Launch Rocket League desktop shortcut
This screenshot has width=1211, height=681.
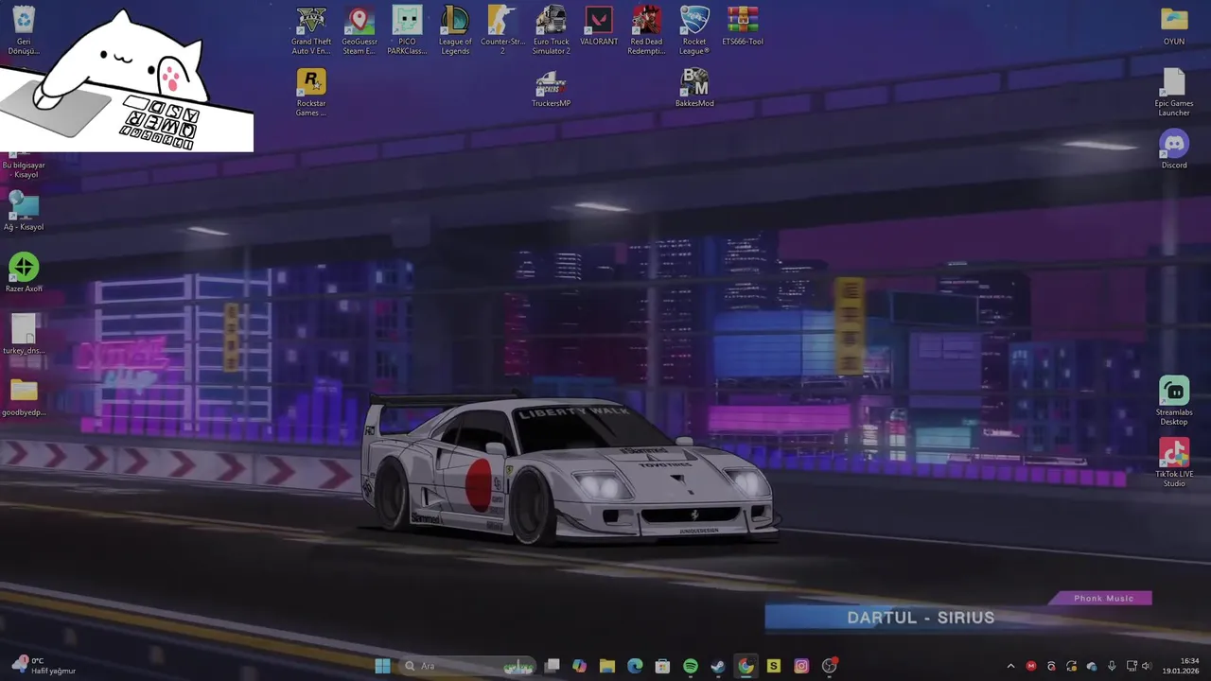click(x=694, y=30)
